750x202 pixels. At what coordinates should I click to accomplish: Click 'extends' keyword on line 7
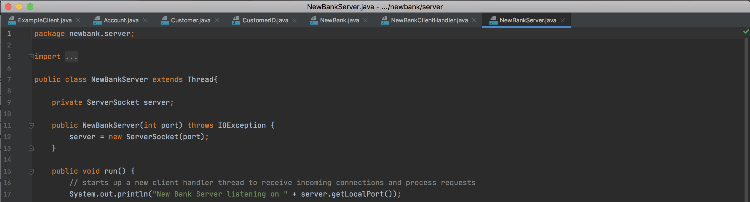167,79
